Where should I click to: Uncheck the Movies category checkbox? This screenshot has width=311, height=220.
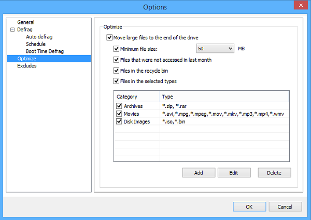(x=119, y=114)
